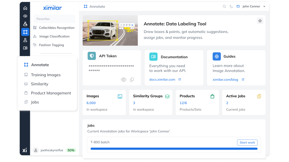This screenshot has height=162, width=289.
Task: Click the user profile icon in sidebar
Action: [x=25, y=40]
